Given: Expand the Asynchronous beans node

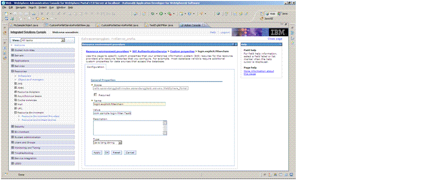Looking at the screenshot, I should 16,96.
